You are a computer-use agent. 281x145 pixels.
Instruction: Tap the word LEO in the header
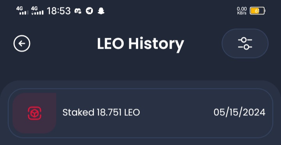tap(110, 43)
